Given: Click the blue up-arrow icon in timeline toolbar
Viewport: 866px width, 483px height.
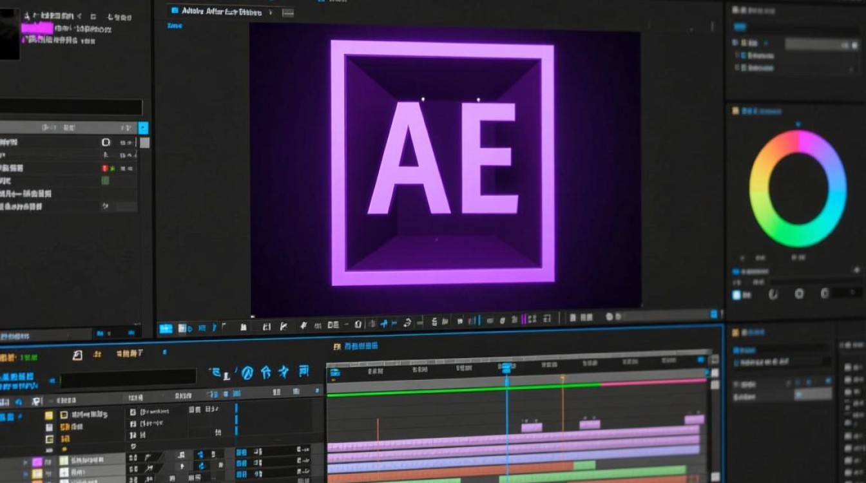Looking at the screenshot, I should (266, 372).
